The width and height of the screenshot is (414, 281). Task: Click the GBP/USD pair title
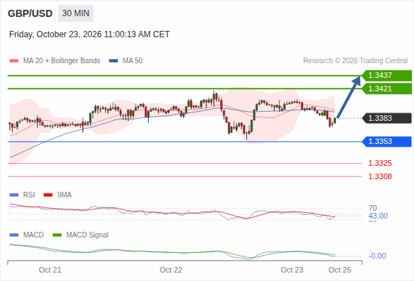click(30, 13)
